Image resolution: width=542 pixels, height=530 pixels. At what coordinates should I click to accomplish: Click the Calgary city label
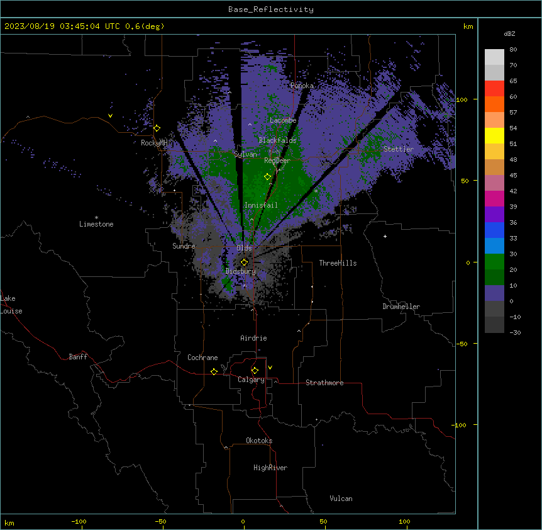click(x=251, y=380)
